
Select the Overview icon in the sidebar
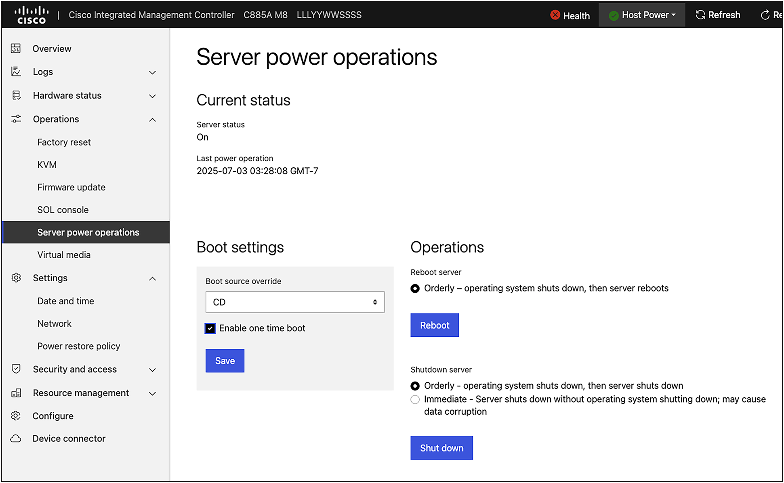click(x=16, y=48)
